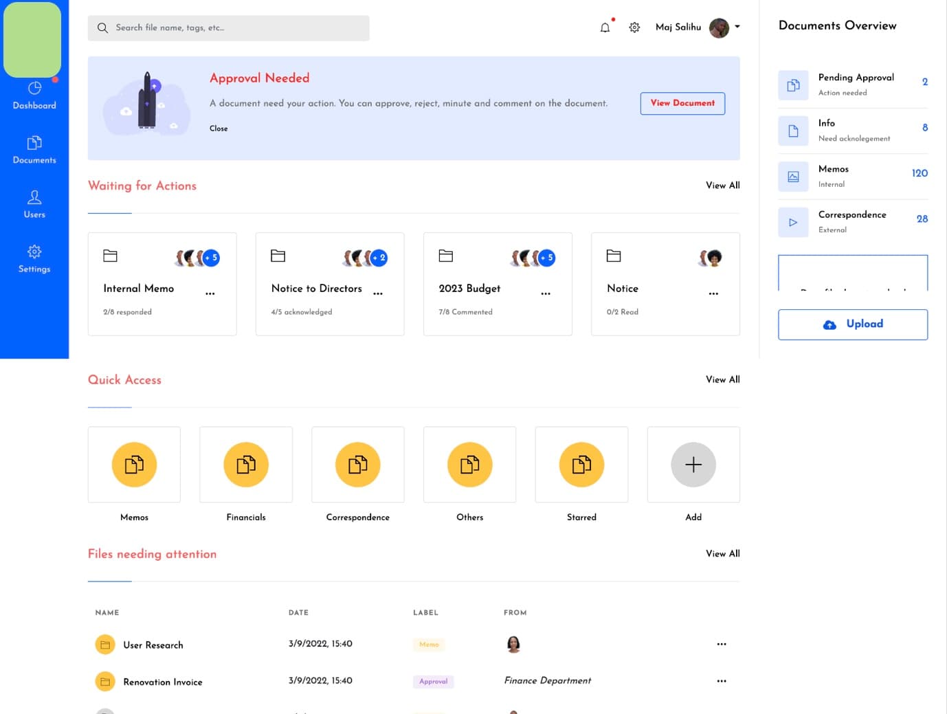947x714 pixels.
Task: Open Users section in the sidebar
Action: point(34,204)
